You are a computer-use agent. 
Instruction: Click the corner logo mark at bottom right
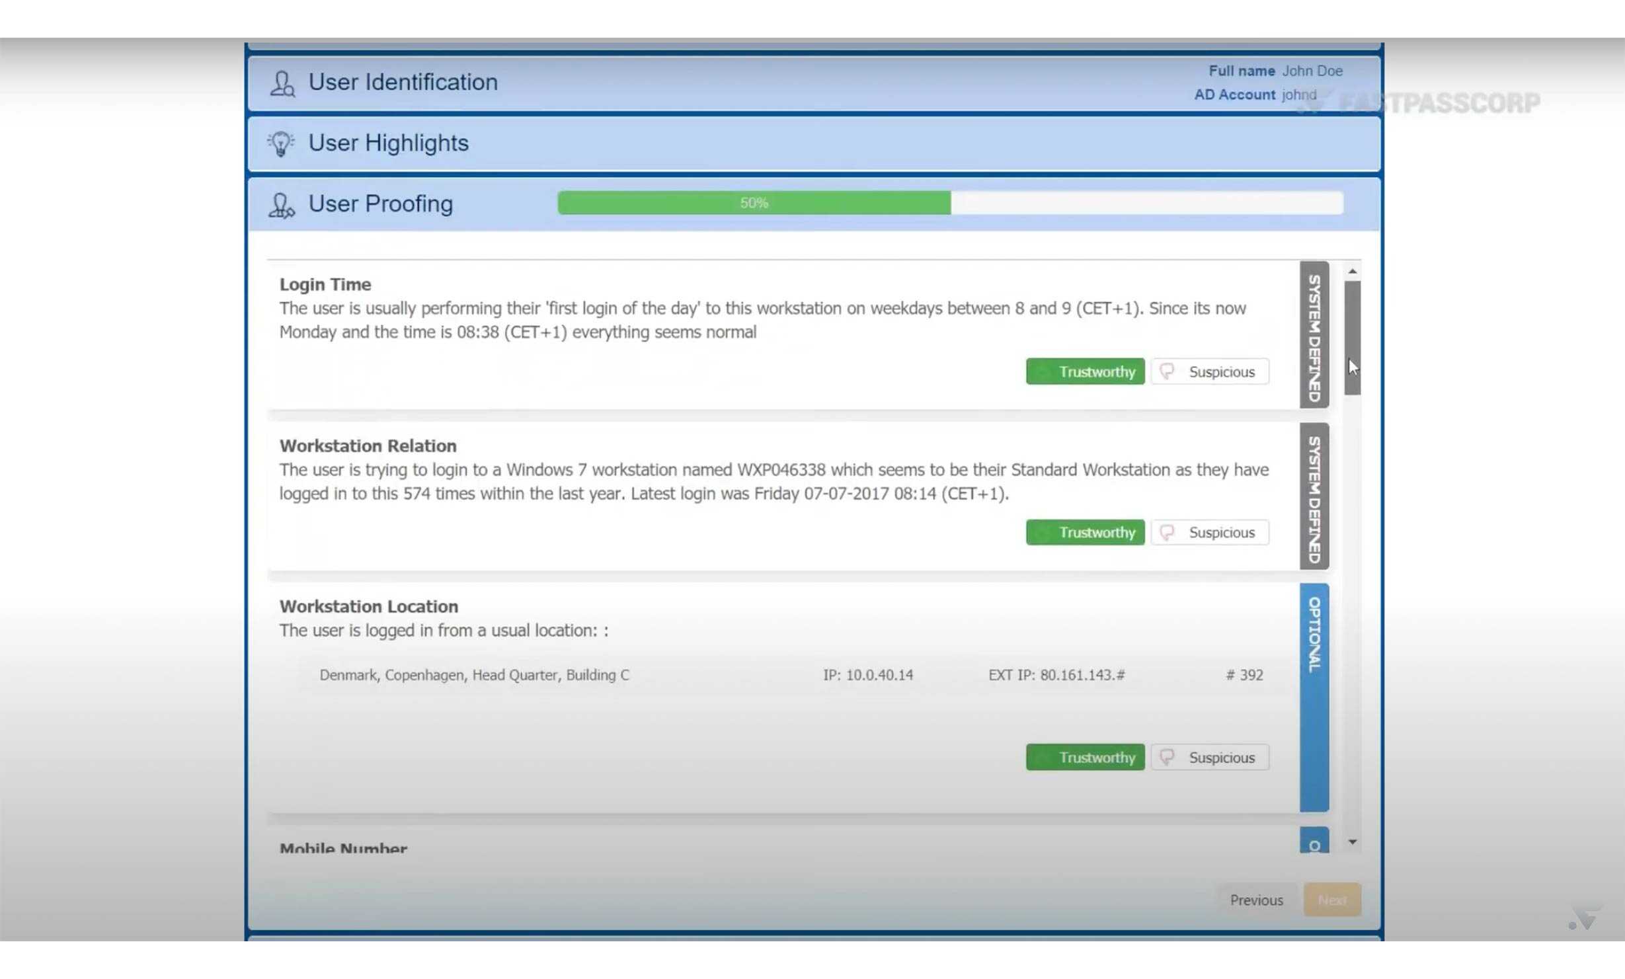1585,919
